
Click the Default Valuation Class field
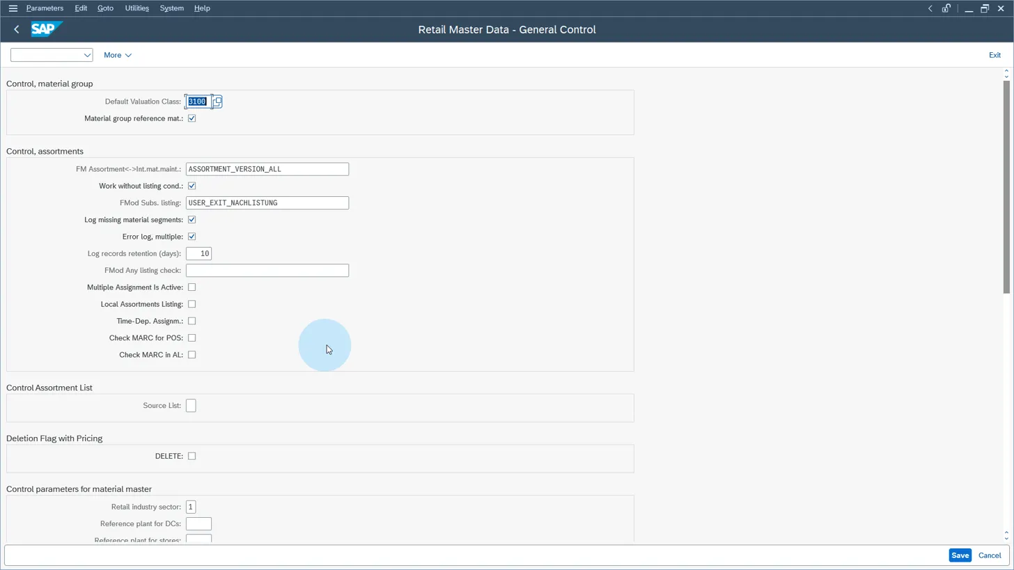[x=198, y=102]
